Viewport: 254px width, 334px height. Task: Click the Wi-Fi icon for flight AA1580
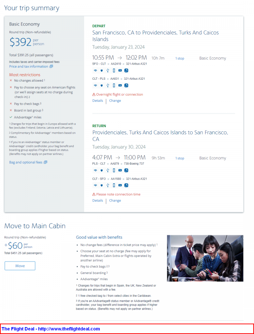pos(95,185)
